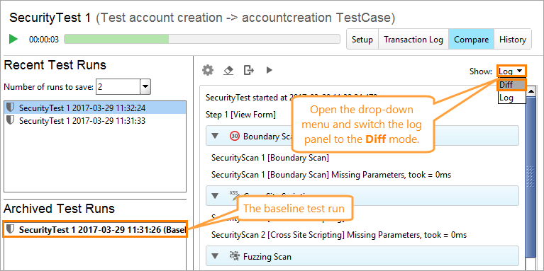Click the test run progress bar
The height and width of the screenshot is (271, 544).
(202, 39)
